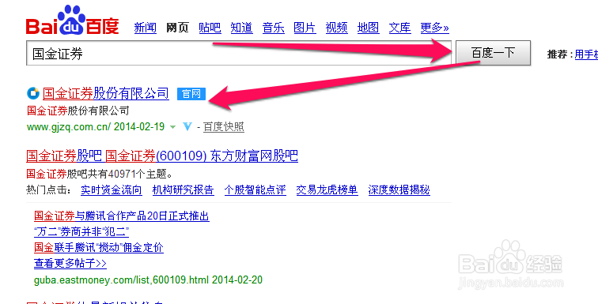The image size is (598, 304).
Task: Open 个股智能点评 link
Action: pyautogui.click(x=255, y=190)
